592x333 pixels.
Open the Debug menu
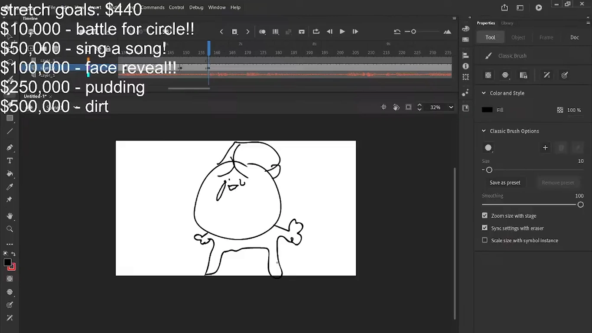click(x=196, y=7)
